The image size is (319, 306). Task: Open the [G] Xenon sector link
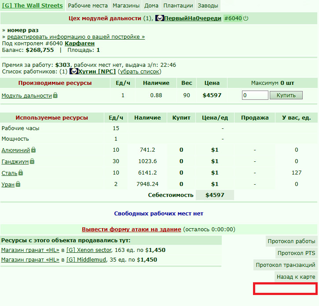[x=89, y=250]
